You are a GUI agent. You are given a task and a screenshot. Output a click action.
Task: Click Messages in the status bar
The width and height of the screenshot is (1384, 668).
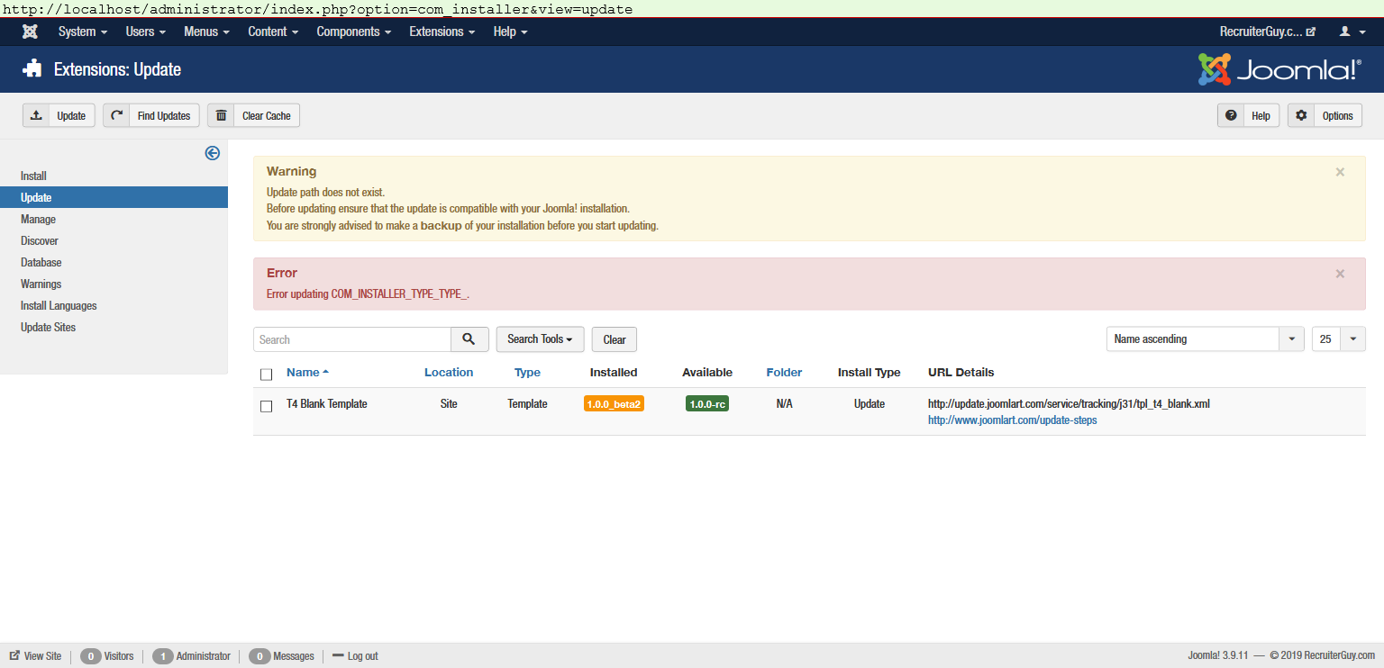[x=281, y=656]
